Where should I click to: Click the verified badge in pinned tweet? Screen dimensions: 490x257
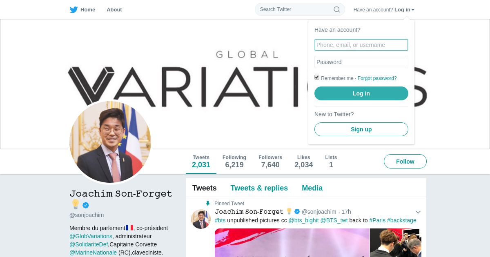tap(297, 211)
